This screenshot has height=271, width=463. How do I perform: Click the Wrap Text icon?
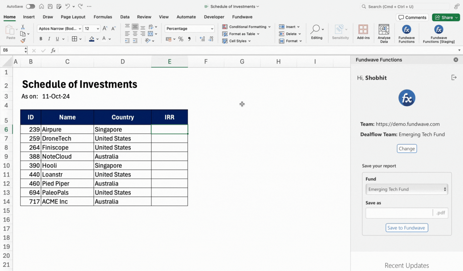pos(151,26)
